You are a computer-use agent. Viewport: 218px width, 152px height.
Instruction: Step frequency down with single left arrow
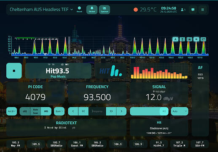pos(73,111)
